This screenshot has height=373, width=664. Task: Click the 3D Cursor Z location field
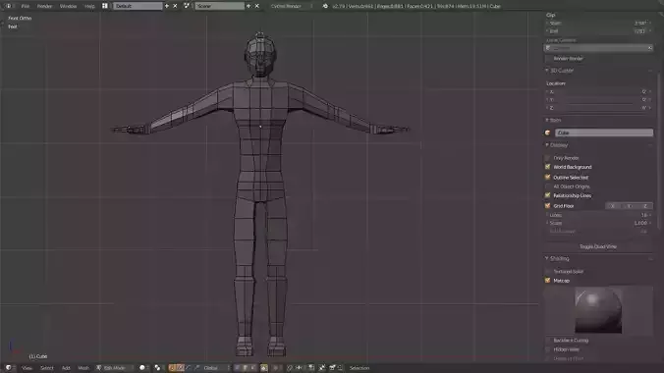(598, 108)
